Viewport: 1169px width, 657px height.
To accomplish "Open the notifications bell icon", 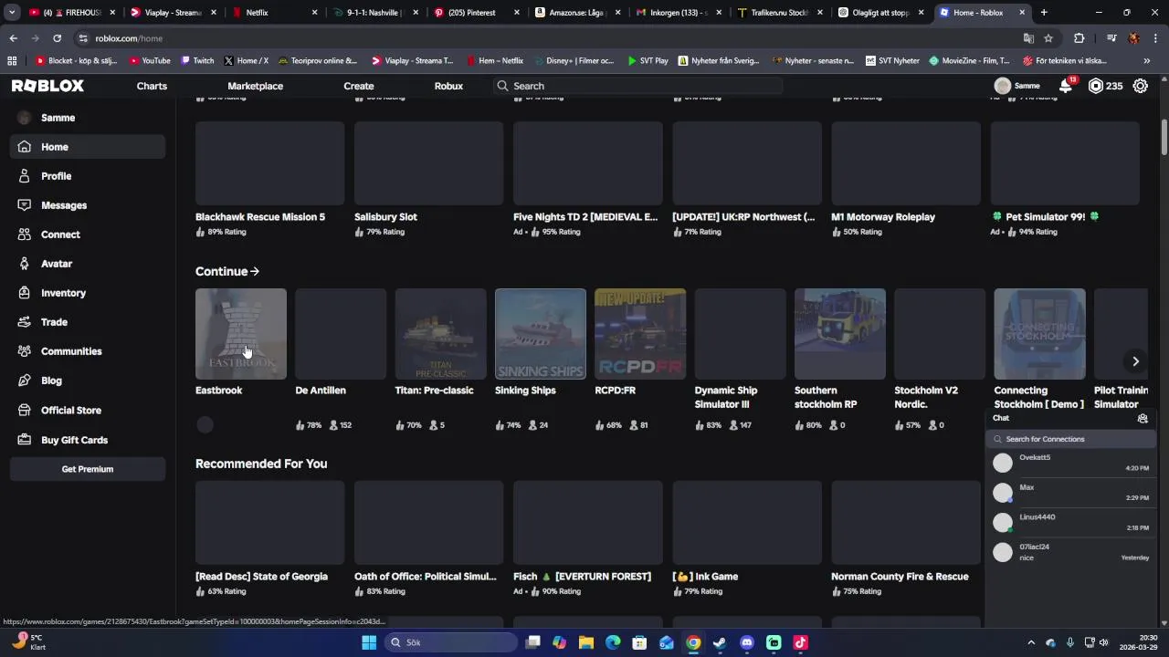I will [x=1066, y=86].
